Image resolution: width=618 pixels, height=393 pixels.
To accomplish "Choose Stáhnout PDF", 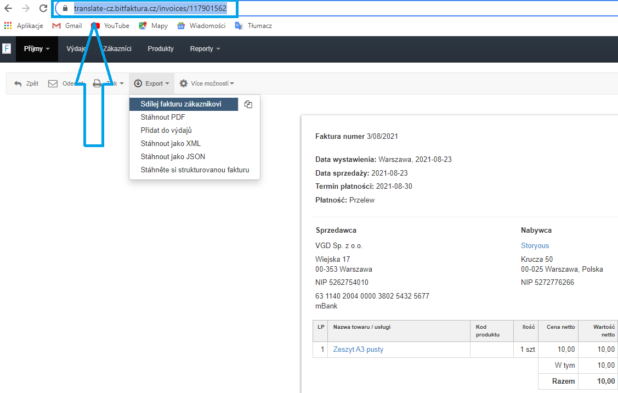I will tap(163, 117).
